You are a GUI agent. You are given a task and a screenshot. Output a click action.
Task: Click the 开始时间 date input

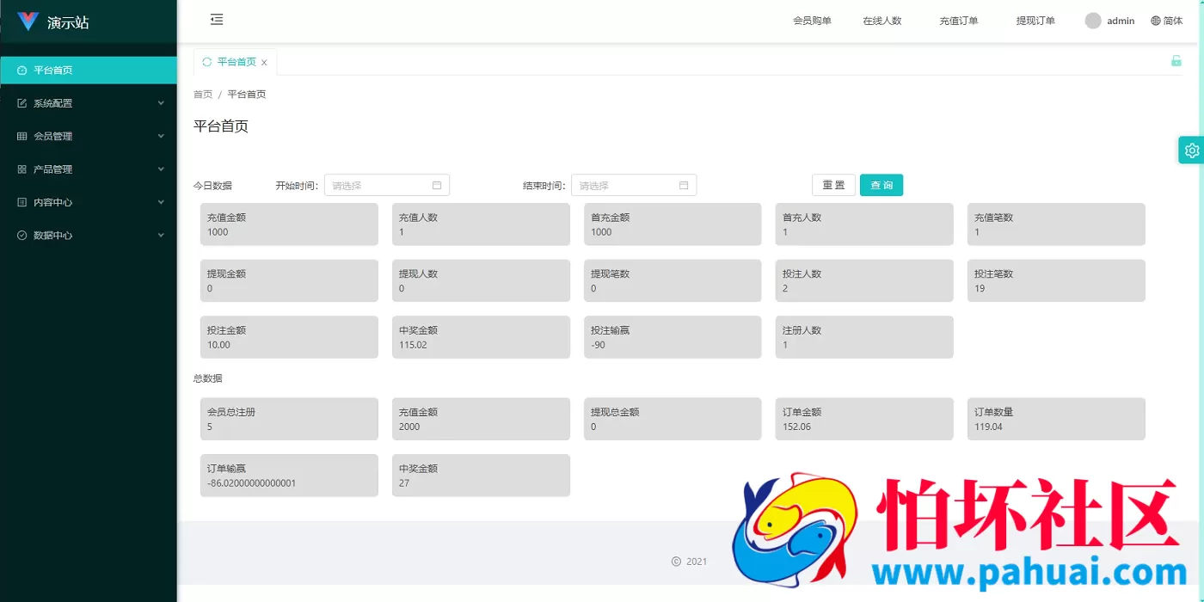[387, 185]
